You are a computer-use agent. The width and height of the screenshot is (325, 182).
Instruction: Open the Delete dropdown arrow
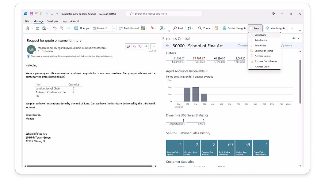(32, 28)
